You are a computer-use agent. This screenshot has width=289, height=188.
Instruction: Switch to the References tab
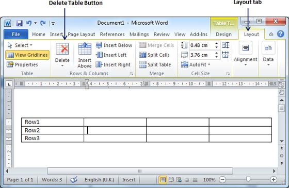(x=113, y=34)
